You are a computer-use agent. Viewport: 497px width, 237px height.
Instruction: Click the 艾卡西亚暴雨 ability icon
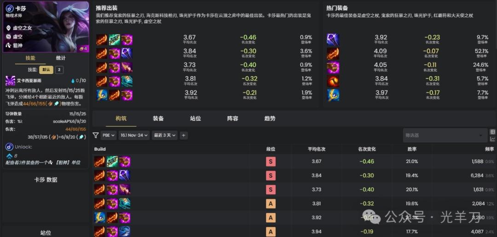[x=10, y=81]
